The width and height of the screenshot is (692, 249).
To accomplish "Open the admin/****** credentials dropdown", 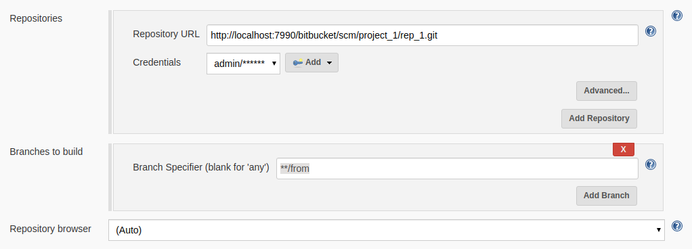I will [243, 64].
